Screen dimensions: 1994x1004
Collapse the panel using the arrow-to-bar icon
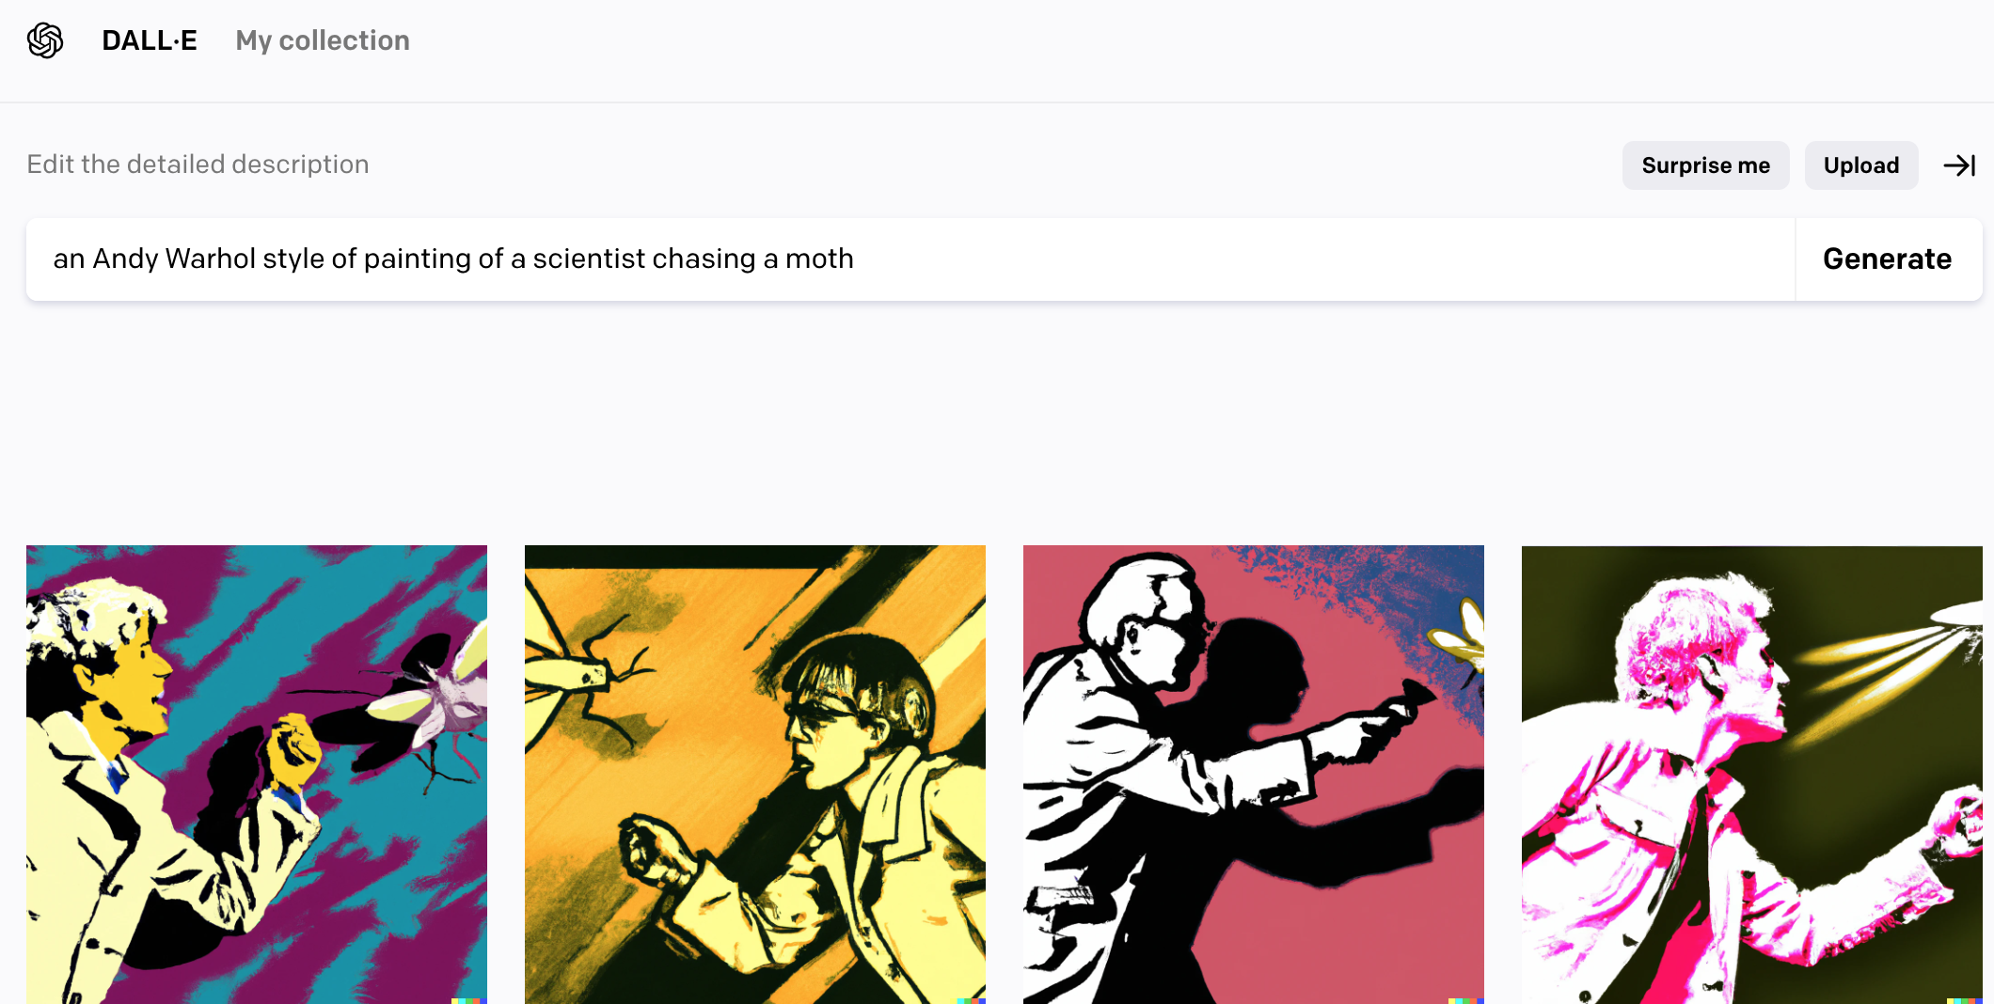click(x=1960, y=165)
